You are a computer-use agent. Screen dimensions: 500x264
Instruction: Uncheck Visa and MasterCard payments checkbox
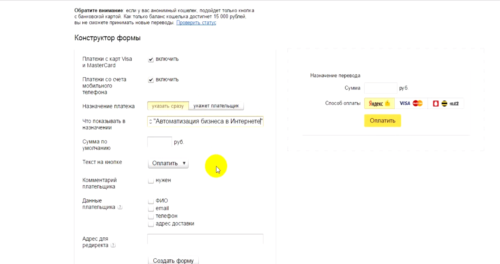click(151, 59)
